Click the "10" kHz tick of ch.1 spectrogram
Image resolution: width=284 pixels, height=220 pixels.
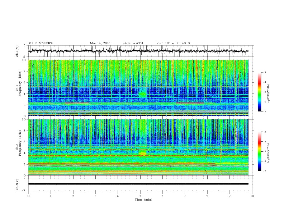pos(25,60)
